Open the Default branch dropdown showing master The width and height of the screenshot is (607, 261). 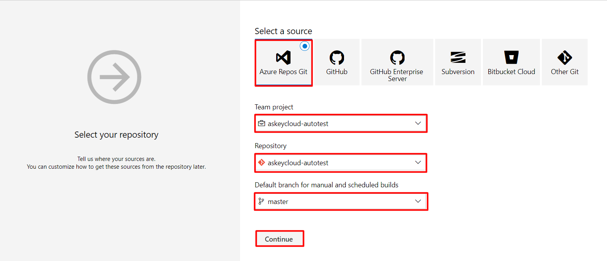(341, 202)
